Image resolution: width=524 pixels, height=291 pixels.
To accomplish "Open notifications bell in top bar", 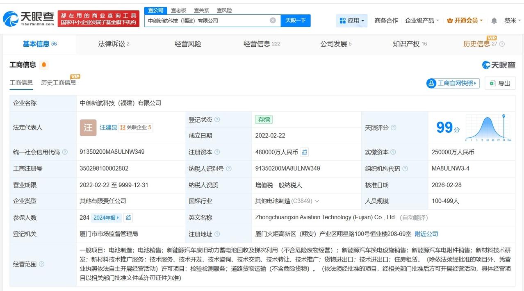I will [x=494, y=20].
